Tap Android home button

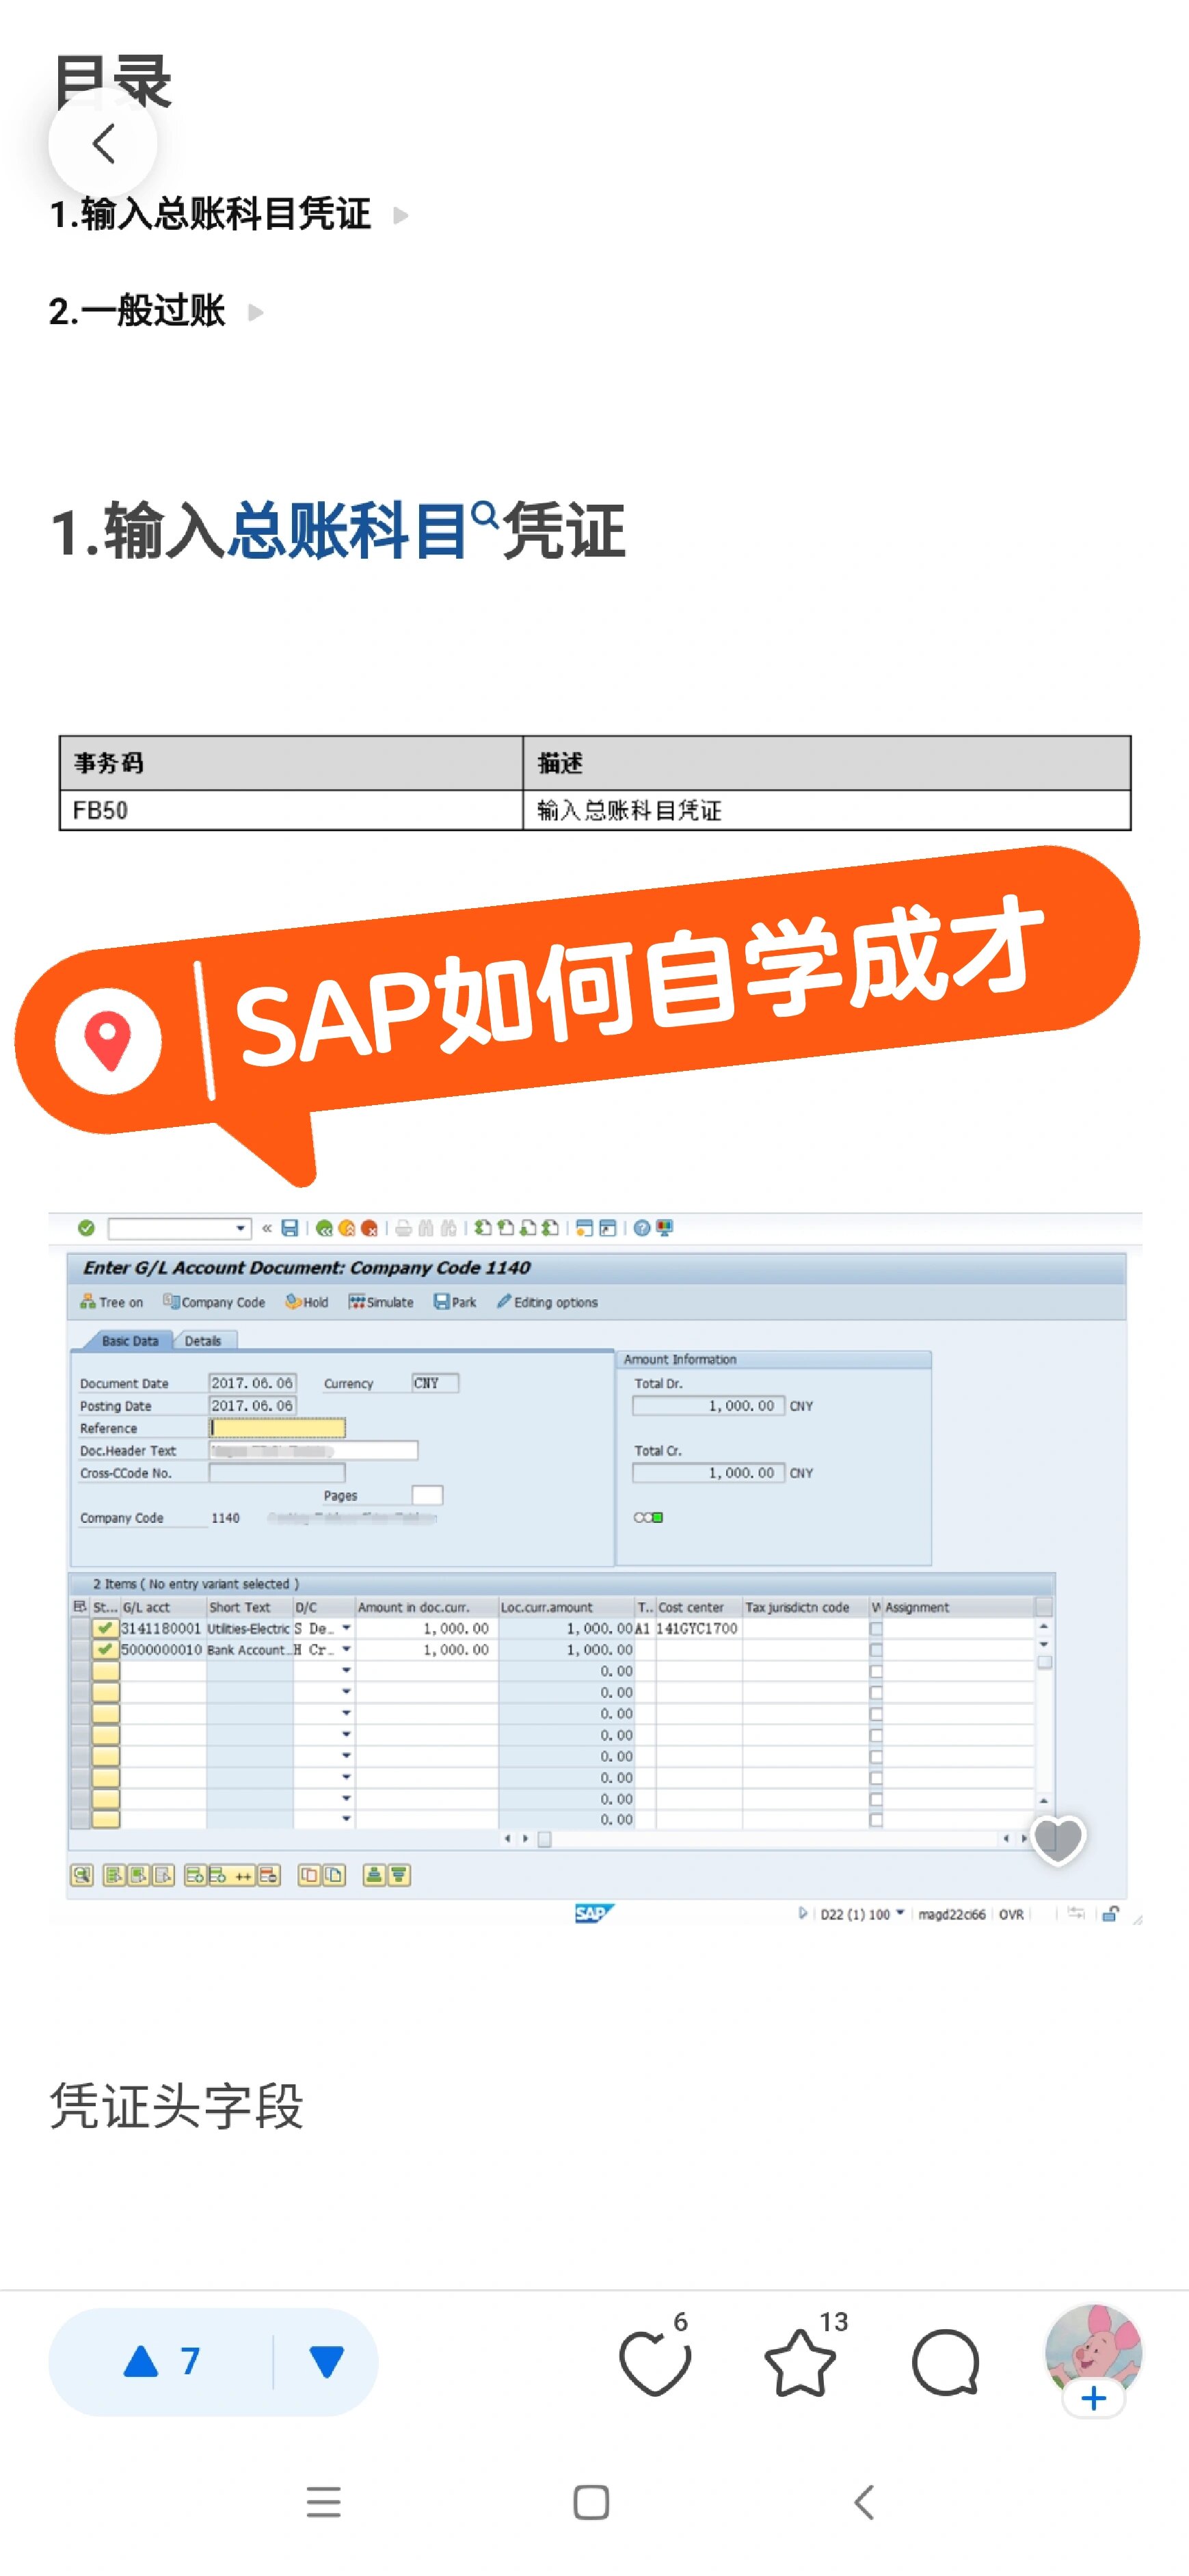point(591,2502)
